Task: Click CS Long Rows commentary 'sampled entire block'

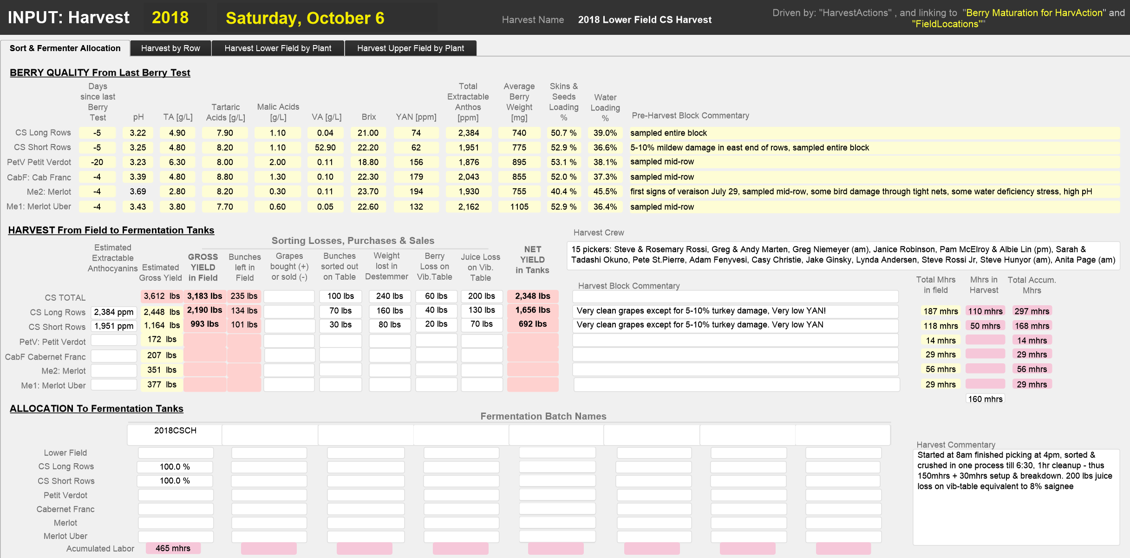Action: [x=875, y=133]
